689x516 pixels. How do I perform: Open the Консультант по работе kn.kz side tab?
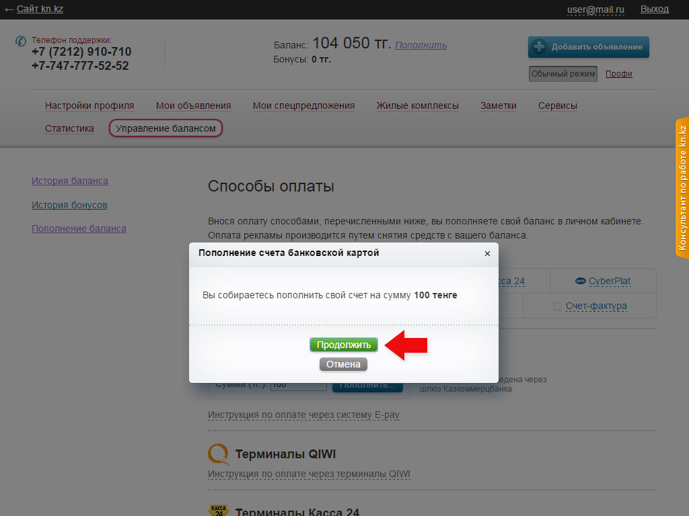click(682, 188)
